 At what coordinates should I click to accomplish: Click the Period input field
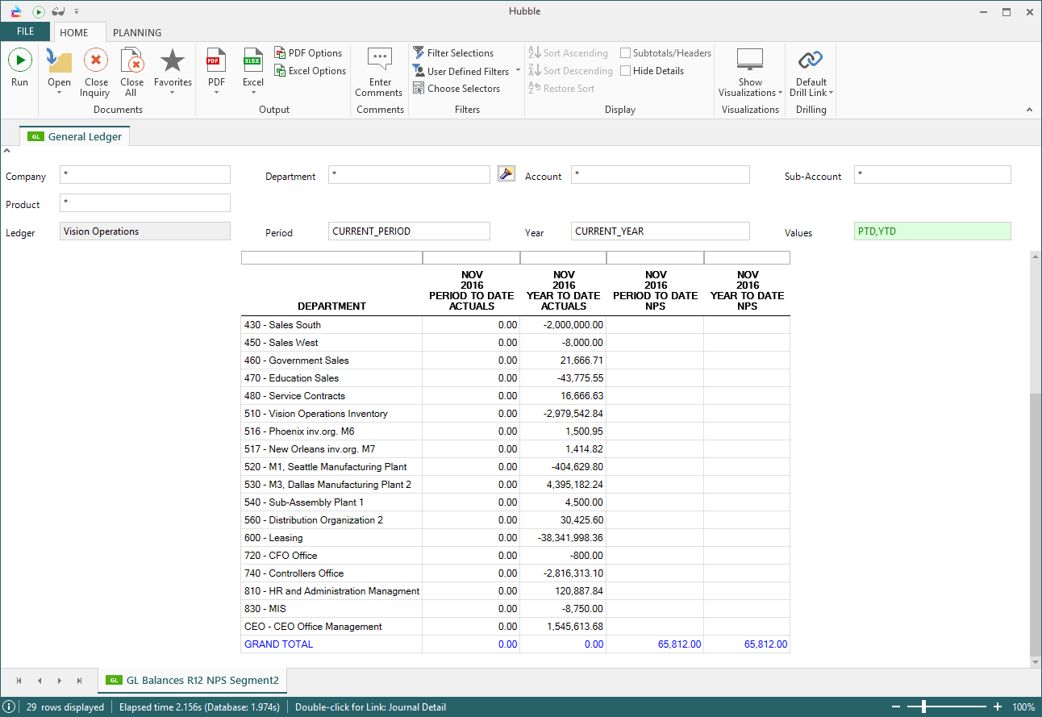pyautogui.click(x=409, y=231)
